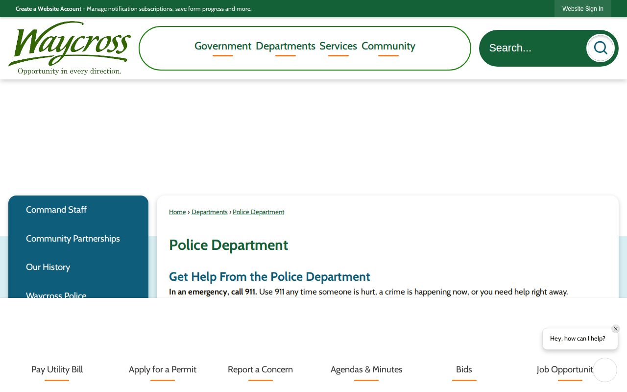Open the Apply for a Permit quick link

pyautogui.click(x=163, y=370)
